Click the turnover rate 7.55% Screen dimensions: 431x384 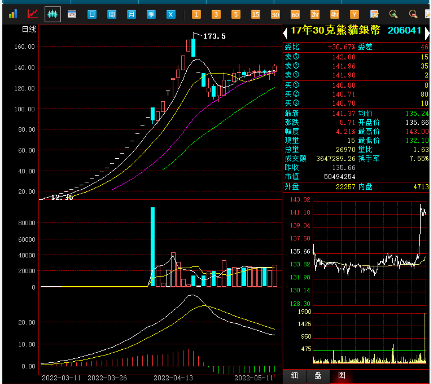click(x=419, y=159)
